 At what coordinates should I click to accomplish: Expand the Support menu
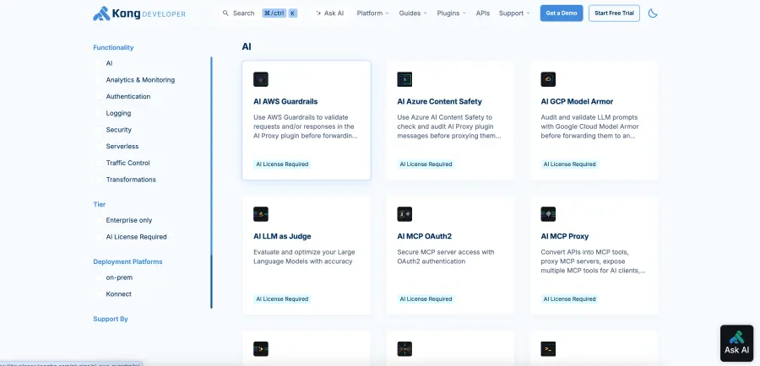coord(514,13)
